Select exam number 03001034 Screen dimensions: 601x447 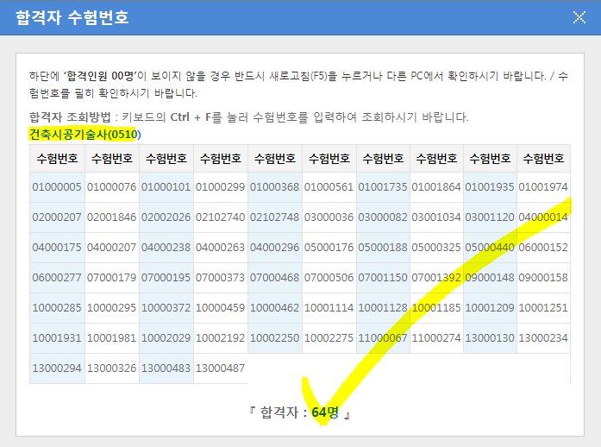pyautogui.click(x=436, y=217)
